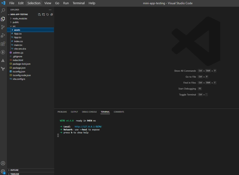Open the Terraform activity bar icon
Screen dimensions: 239x175
click(3, 69)
